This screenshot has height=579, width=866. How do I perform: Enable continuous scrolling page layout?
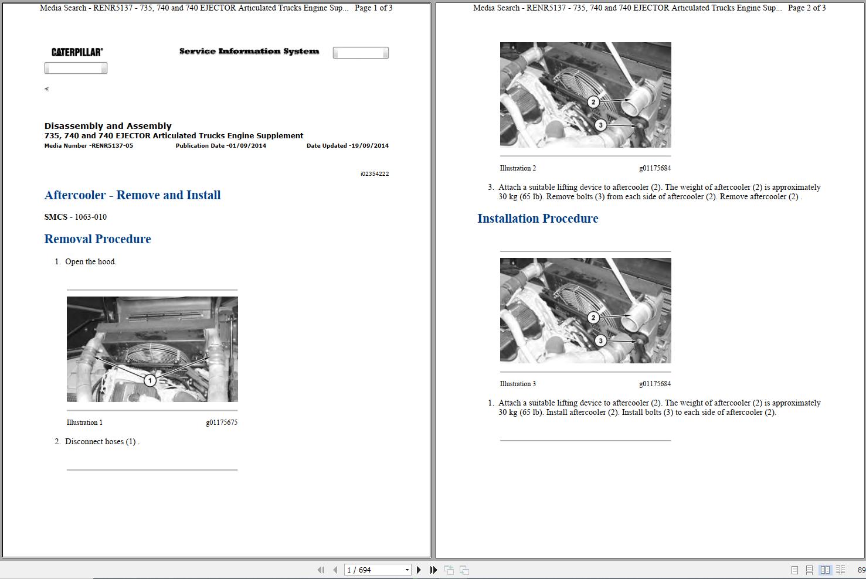point(809,569)
